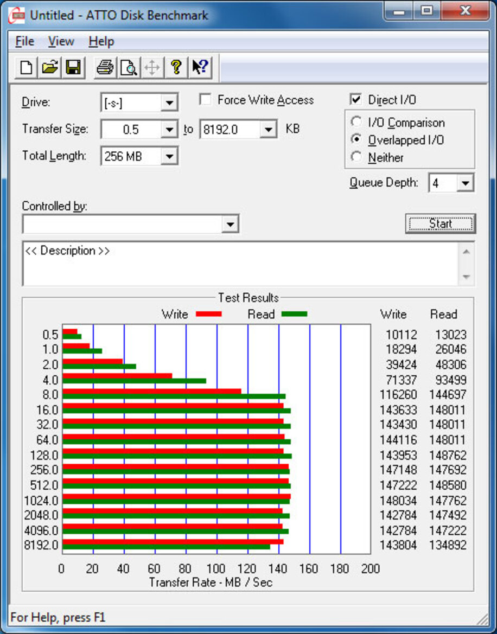
Task: Expand the Transfer Size maximum 8192.0 dropdown
Action: click(268, 130)
